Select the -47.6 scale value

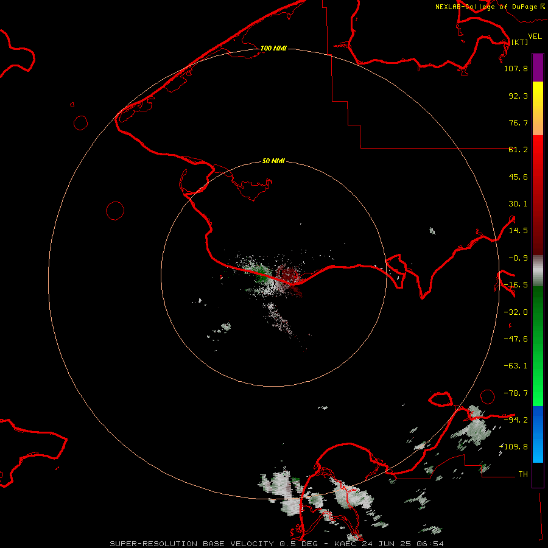516,339
